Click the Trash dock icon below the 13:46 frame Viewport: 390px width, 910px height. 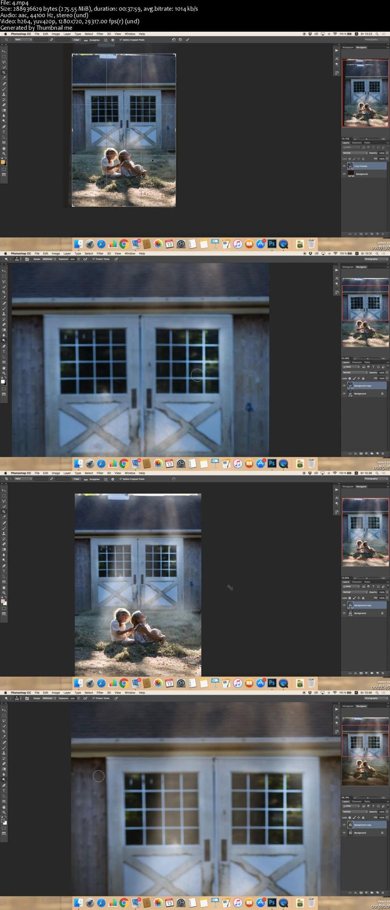point(311,902)
